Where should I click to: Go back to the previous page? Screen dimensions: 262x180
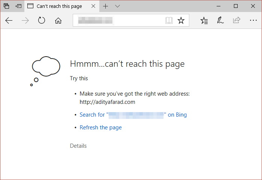pyautogui.click(x=9, y=21)
